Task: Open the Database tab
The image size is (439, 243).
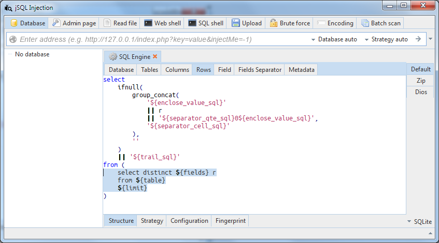Action: pyautogui.click(x=27, y=23)
